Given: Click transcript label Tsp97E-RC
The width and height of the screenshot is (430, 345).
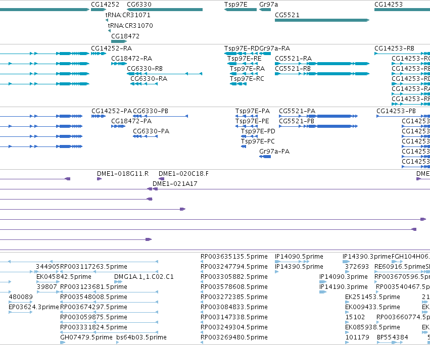Looking at the screenshot, I should [x=247, y=79].
